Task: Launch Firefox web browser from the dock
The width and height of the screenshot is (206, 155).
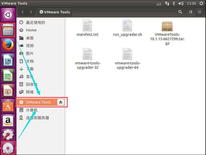Action: [8, 45]
